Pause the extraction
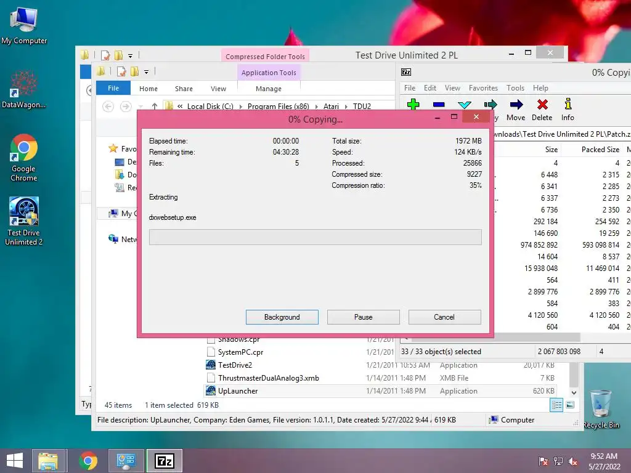The height and width of the screenshot is (473, 631). (363, 317)
